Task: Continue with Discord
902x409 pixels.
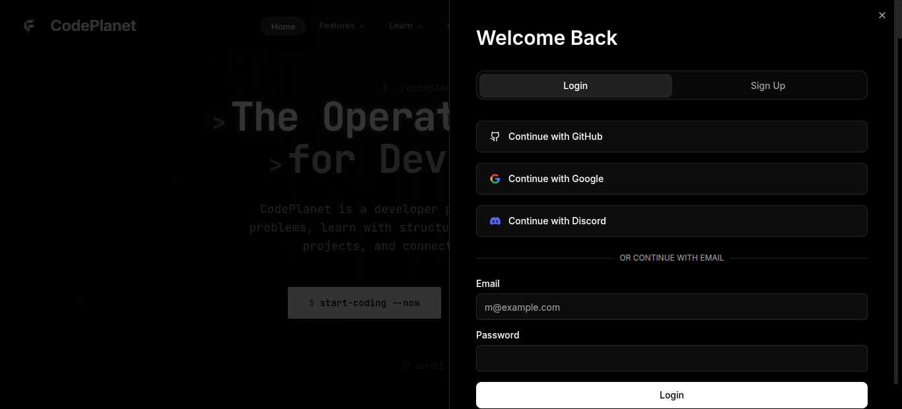Action: coord(672,221)
